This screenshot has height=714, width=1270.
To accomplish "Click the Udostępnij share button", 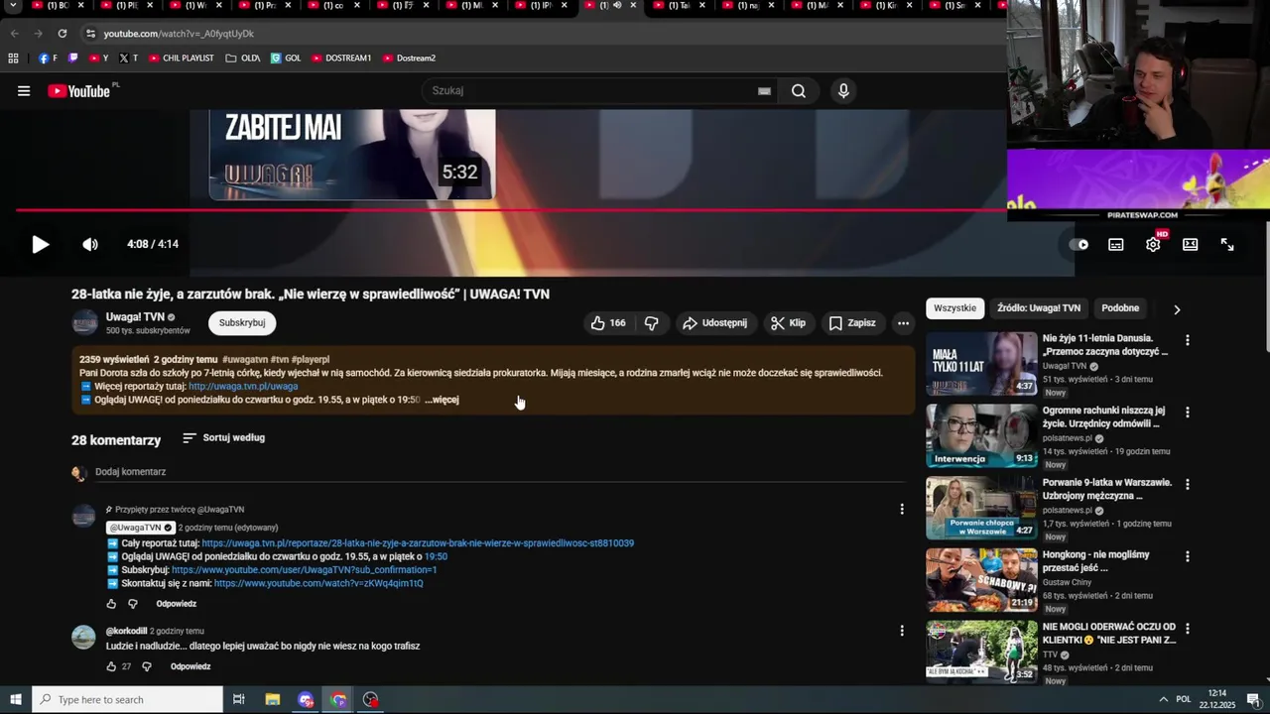I will point(714,323).
